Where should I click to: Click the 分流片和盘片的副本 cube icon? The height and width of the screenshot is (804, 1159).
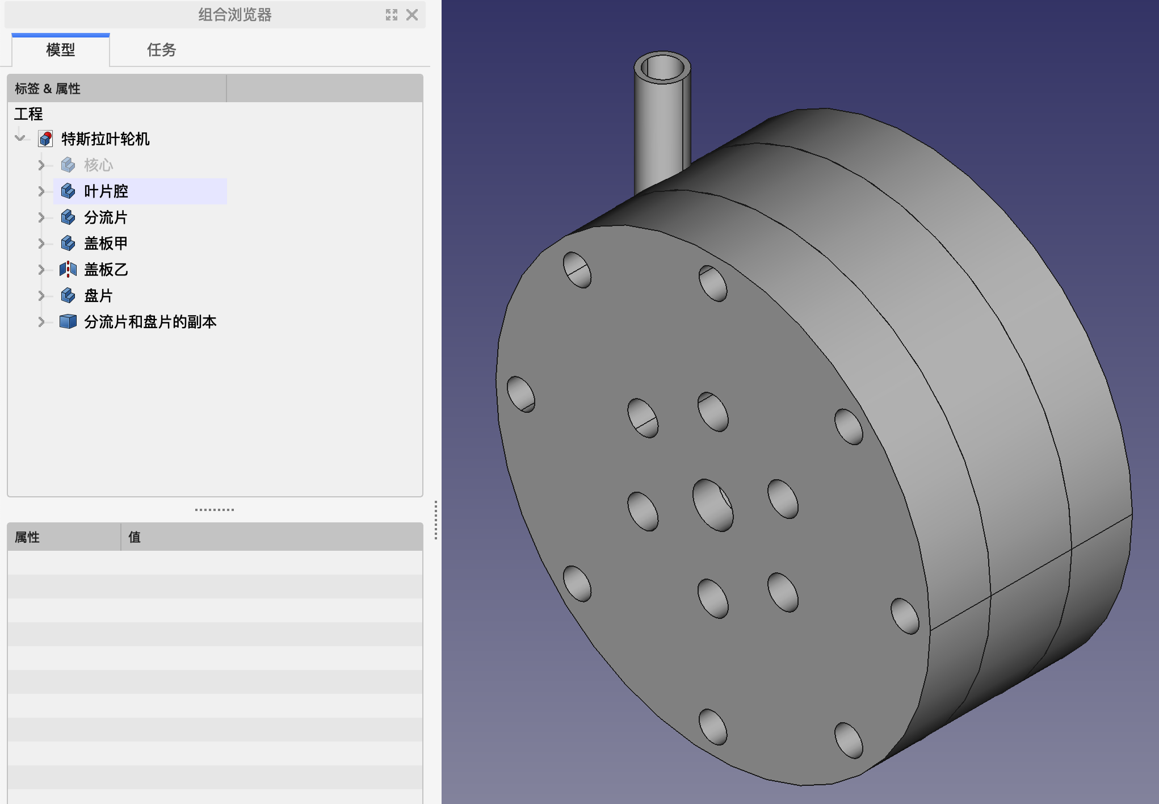click(68, 322)
